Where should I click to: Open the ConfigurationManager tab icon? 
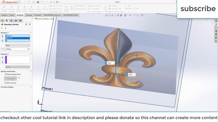(11, 21)
